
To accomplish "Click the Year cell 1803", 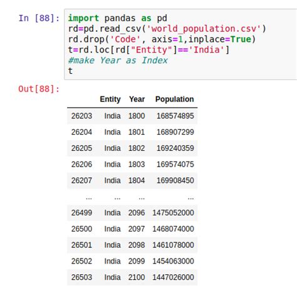I will tap(137, 164).
